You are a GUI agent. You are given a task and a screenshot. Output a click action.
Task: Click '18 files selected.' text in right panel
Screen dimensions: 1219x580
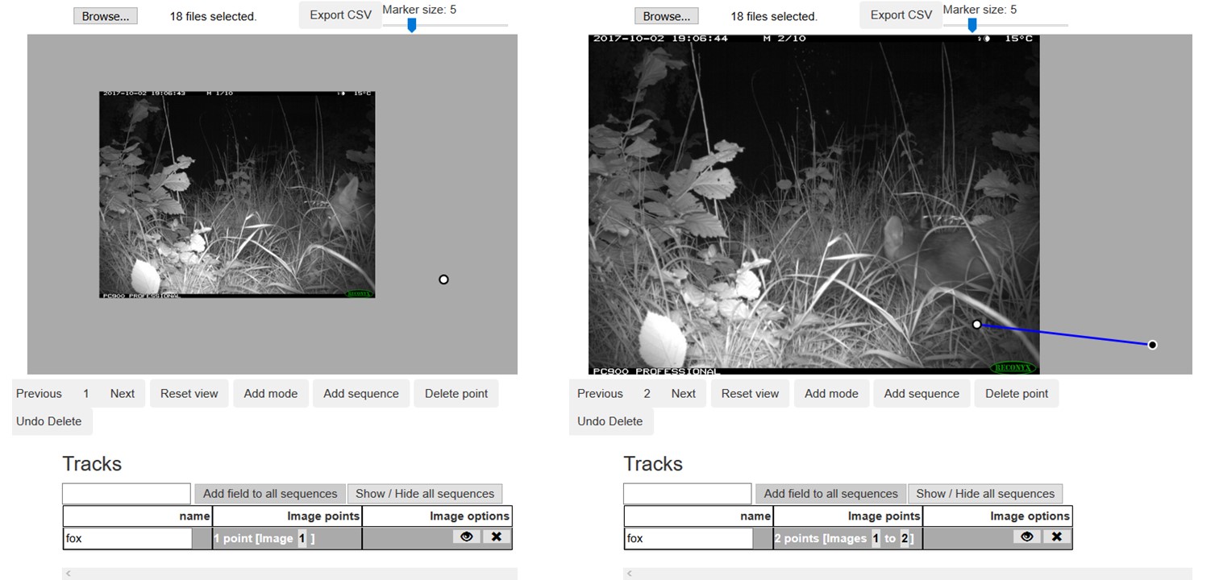pyautogui.click(x=774, y=16)
